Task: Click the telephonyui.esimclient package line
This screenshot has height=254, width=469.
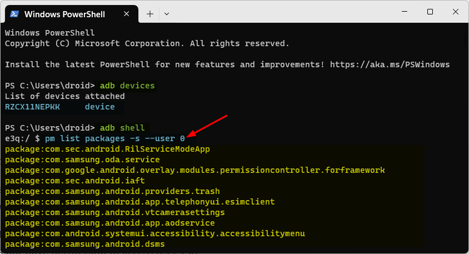Action: coord(139,202)
